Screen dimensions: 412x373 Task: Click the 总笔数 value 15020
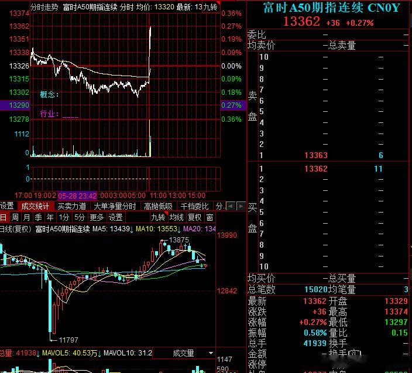coord(316,289)
